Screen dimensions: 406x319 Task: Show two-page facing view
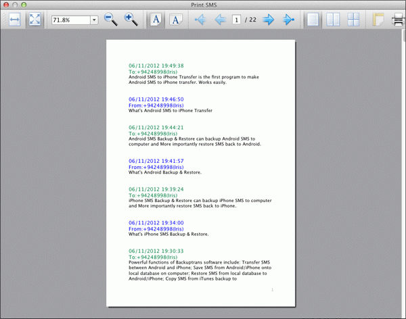tap(333, 20)
